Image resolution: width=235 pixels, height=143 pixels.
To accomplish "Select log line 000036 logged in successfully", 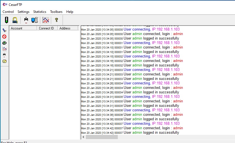I will tap(130, 119).
